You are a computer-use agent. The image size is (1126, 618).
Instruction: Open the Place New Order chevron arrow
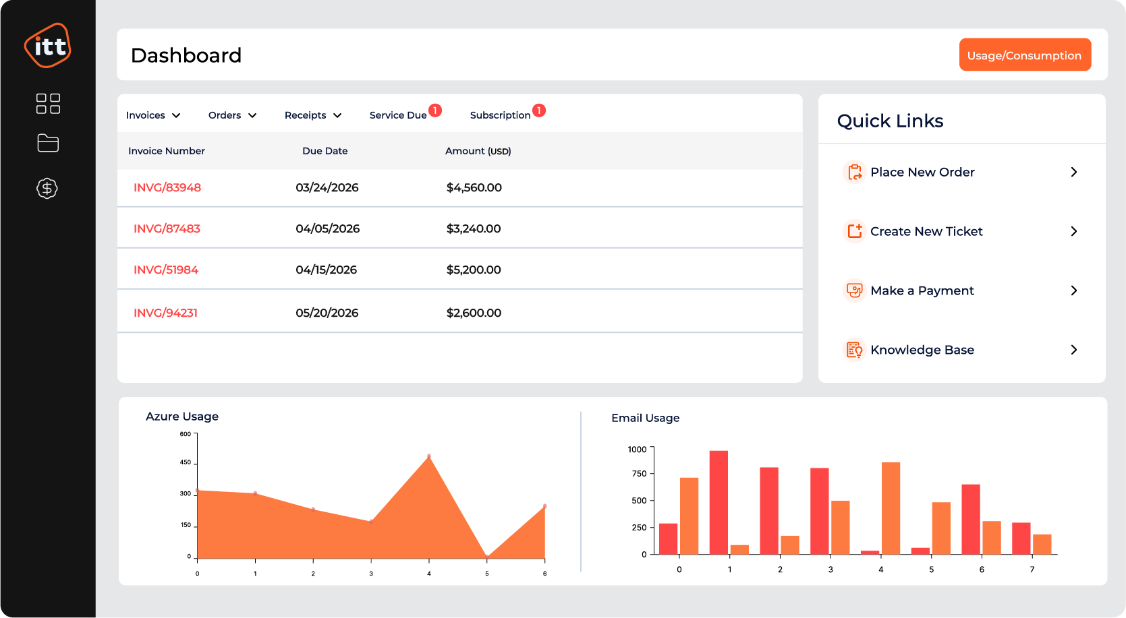[1074, 172]
